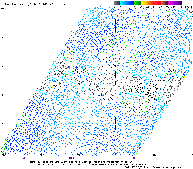Screen dimensions: 193x169
Task: Click the 'Rapidscat Winds(25KM) 20141223 ascending' title
Action: coord(37,4)
